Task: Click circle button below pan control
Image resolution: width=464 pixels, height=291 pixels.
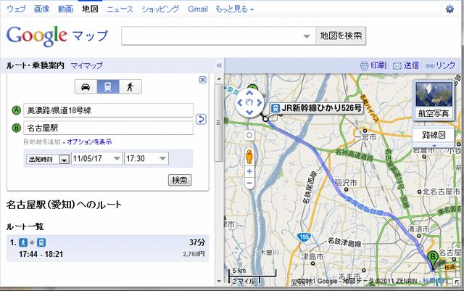Action: click(x=249, y=136)
